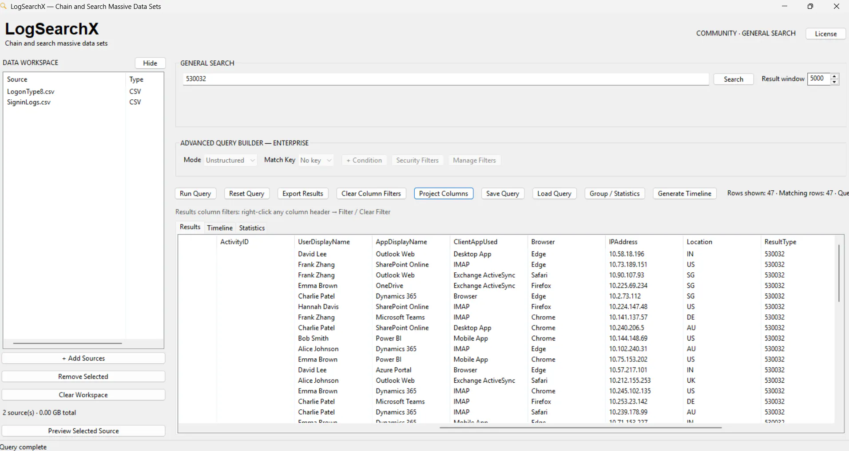This screenshot has width=849, height=451.
Task: Click Run Query button
Action: (195, 193)
